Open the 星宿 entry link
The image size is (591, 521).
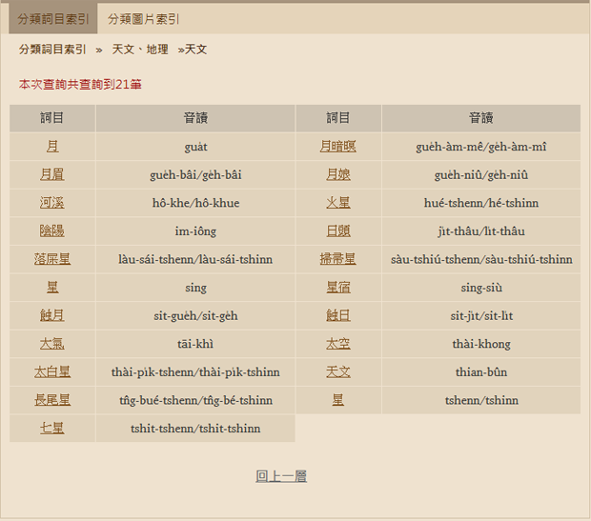pos(338,288)
